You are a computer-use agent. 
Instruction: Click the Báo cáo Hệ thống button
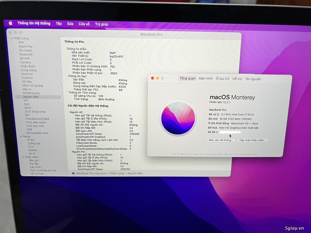221,140
